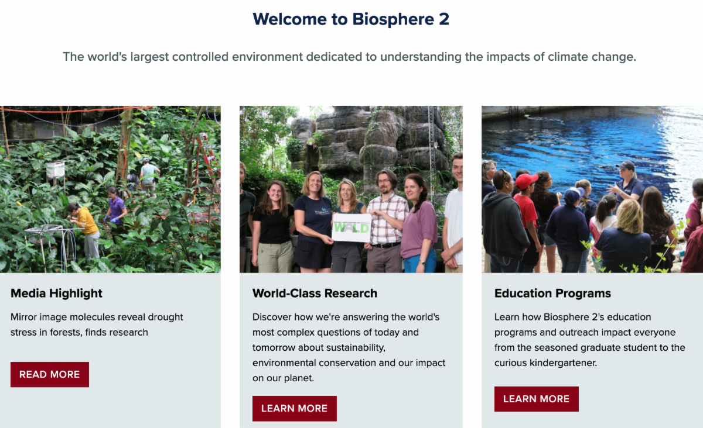Click the sustainability research description paragraph

click(x=349, y=347)
